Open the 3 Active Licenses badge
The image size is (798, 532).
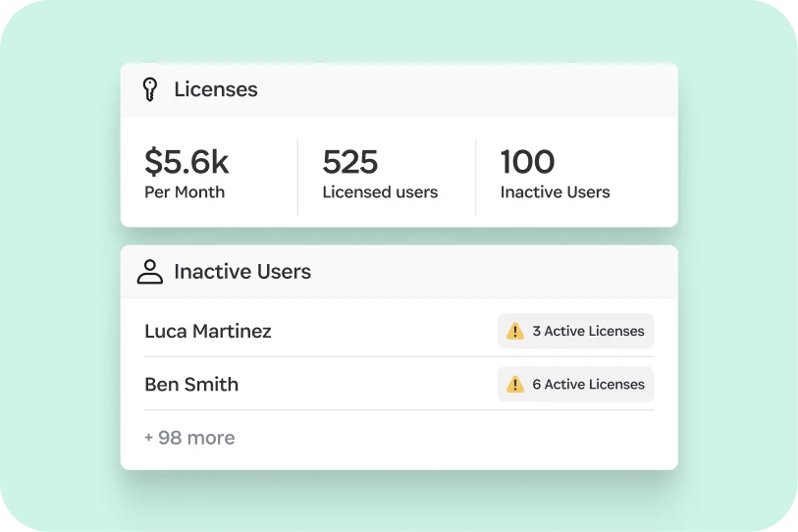(x=575, y=331)
